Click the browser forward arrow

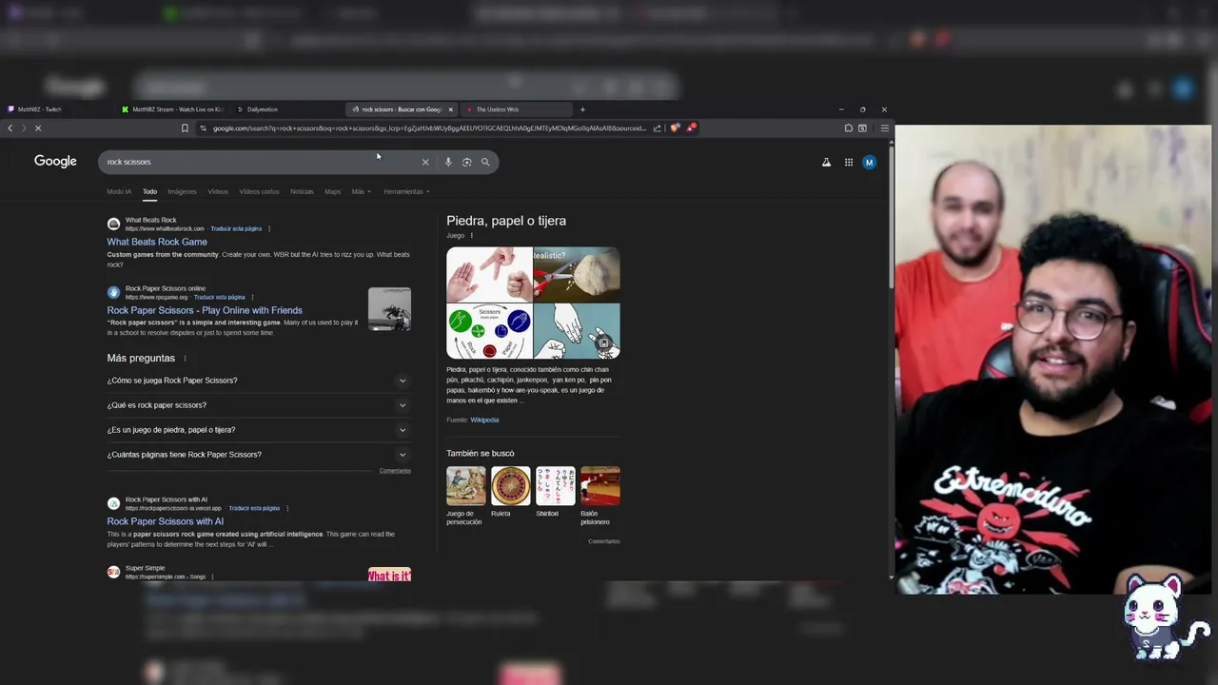(24, 128)
